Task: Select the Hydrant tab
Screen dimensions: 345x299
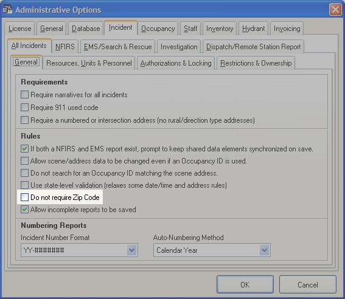Action: (254, 29)
